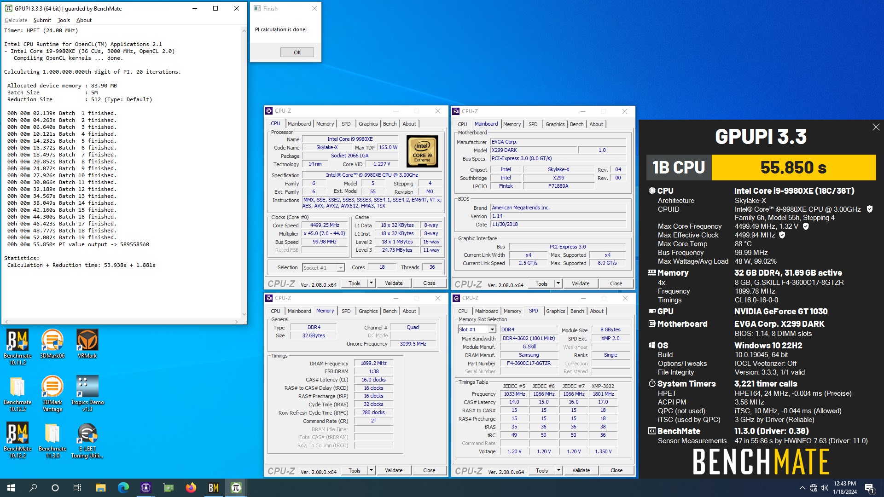Open Socket #1 selection dropdown
The height and width of the screenshot is (497, 884).
pyautogui.click(x=323, y=267)
